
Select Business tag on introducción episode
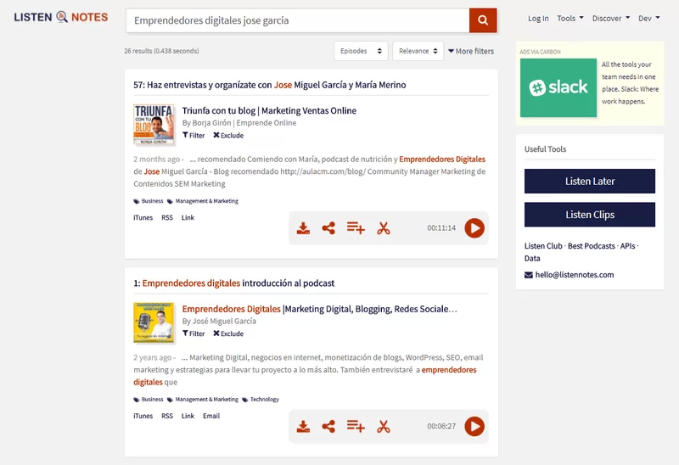[x=149, y=399]
